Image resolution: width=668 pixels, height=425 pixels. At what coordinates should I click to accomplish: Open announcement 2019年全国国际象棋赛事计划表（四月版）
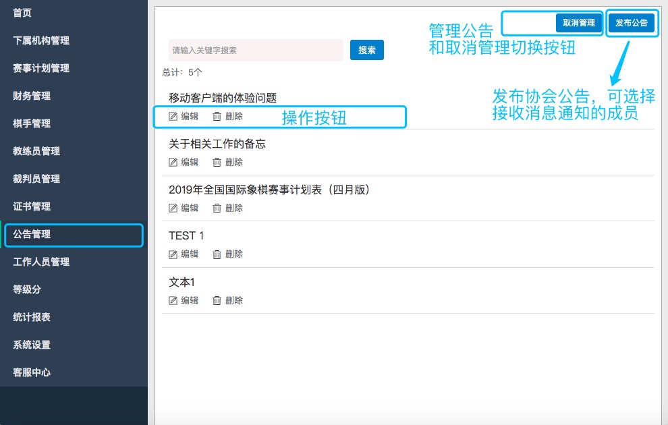(x=270, y=190)
